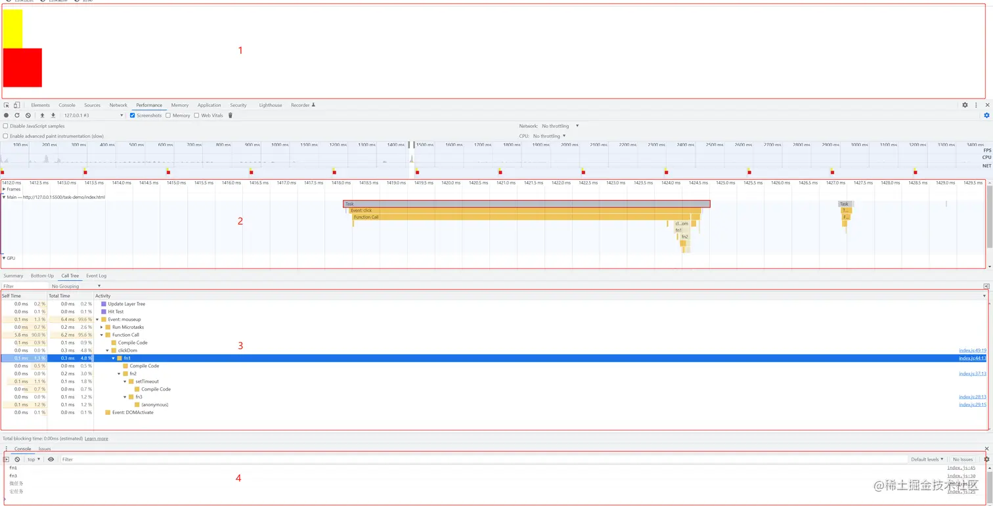Open the No Grouping dropdown
This screenshot has height=506, width=993.
click(76, 286)
